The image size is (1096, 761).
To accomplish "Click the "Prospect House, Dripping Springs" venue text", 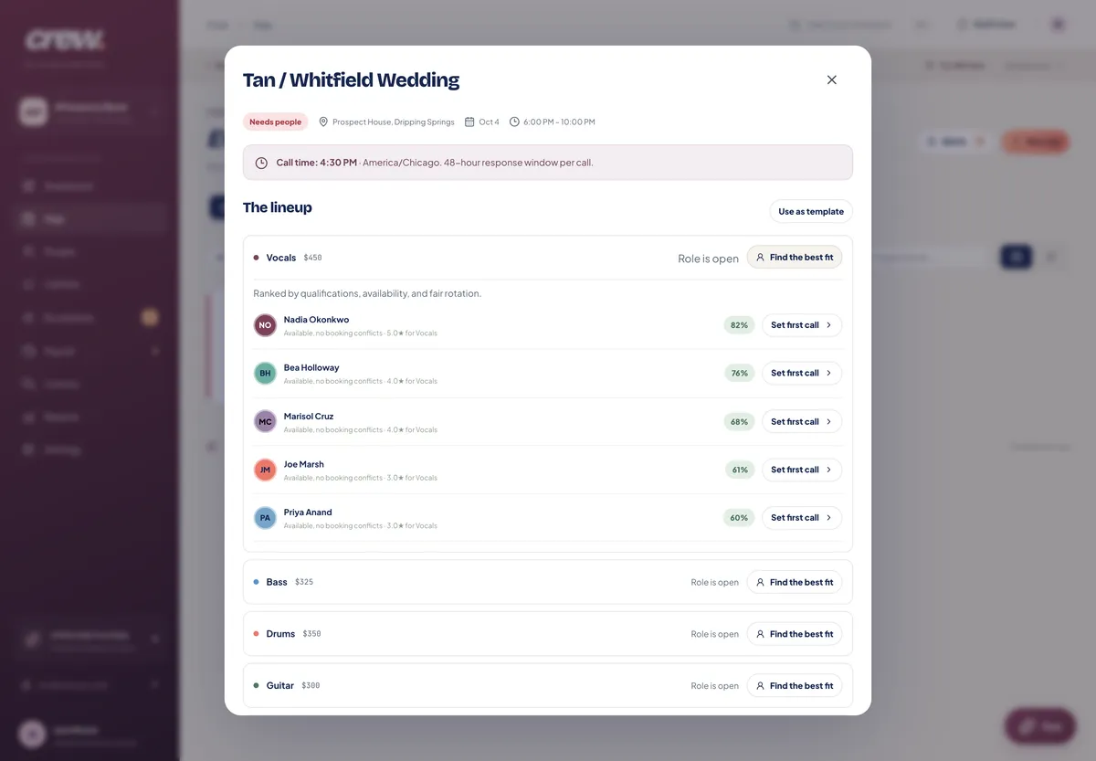I will click(x=394, y=122).
